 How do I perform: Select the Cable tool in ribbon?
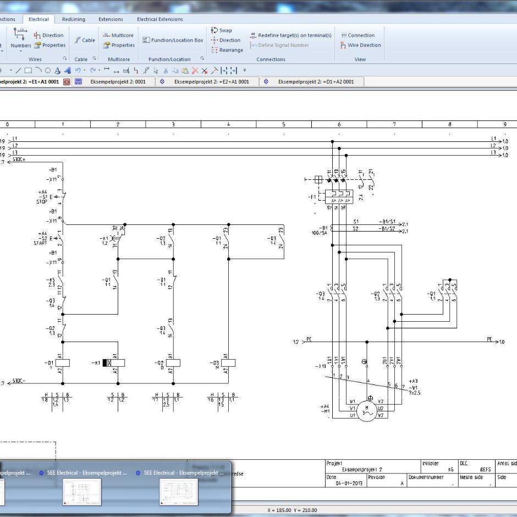85,40
